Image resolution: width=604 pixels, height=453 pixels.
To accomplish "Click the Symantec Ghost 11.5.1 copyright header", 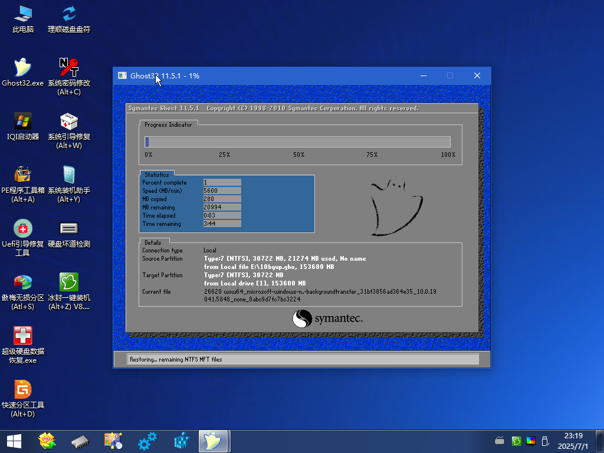I will (x=274, y=109).
